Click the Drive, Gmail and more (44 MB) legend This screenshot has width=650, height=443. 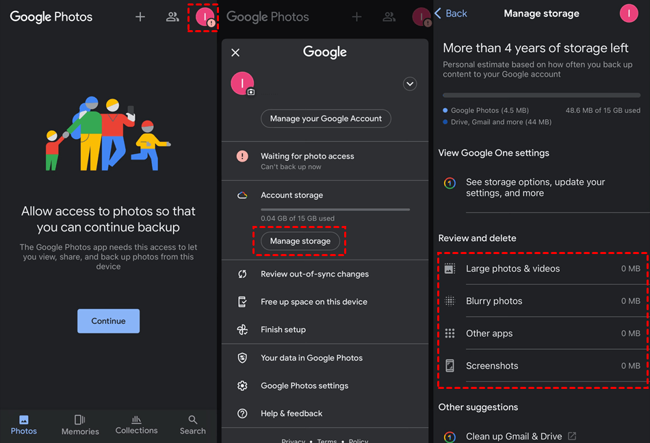[x=497, y=122]
